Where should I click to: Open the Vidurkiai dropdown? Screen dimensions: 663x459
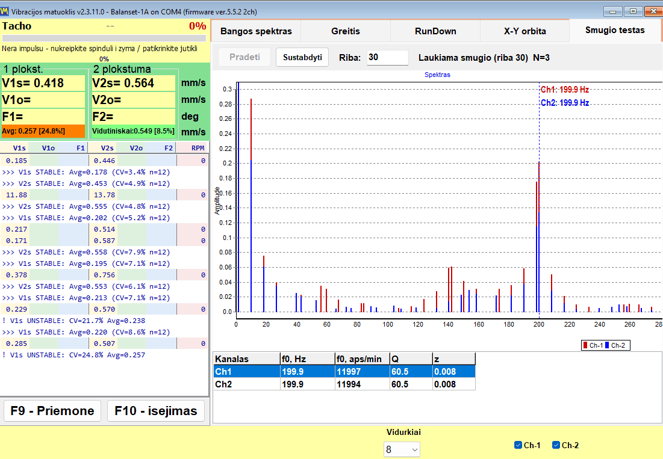(x=402, y=450)
